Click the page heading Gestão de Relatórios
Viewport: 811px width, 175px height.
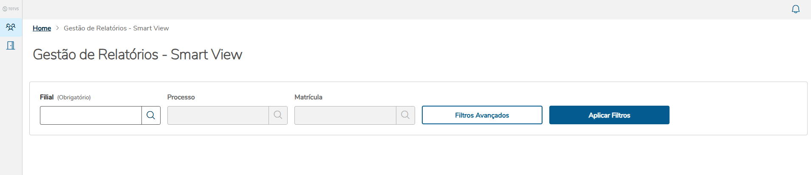pos(137,55)
